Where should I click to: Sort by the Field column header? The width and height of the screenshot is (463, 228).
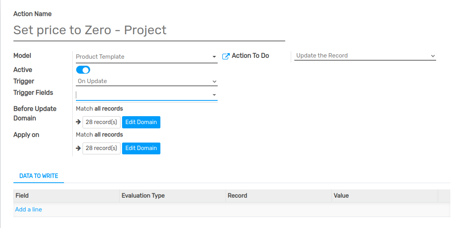22,196
